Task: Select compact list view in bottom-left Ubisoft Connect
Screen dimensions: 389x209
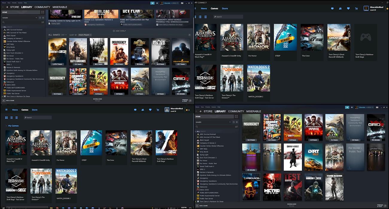Action: (16, 118)
